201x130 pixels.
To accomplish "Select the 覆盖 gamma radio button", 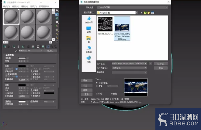I will click(97, 86).
